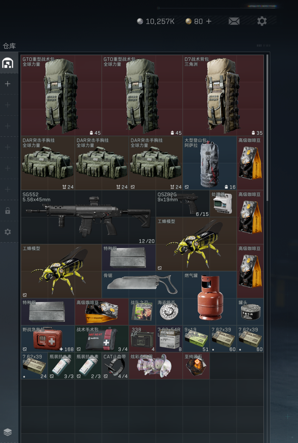This screenshot has height=443, width=298.
Task: Select the QSZ92G 9x19mm pistol
Action: pos(183,204)
